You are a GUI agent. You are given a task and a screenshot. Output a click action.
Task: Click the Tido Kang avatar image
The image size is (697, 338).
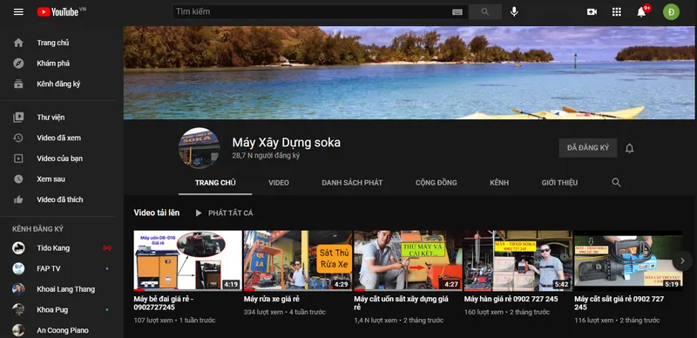(18, 247)
